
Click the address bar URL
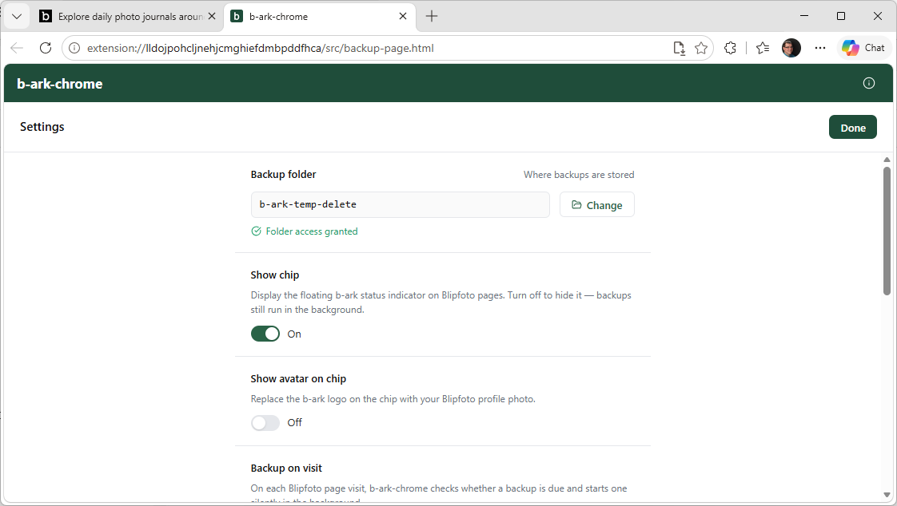[261, 48]
